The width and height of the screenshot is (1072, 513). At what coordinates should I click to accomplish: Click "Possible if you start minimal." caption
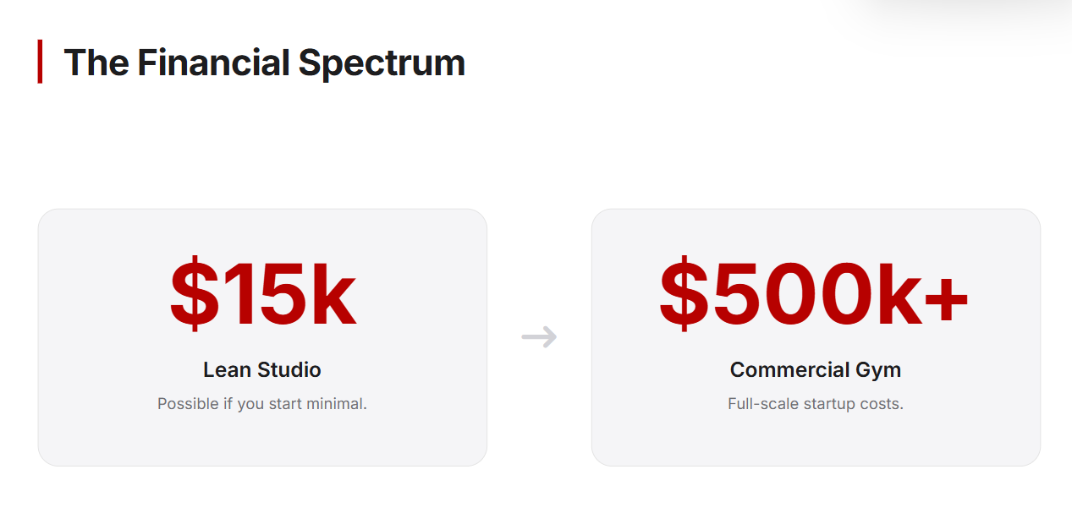point(262,404)
